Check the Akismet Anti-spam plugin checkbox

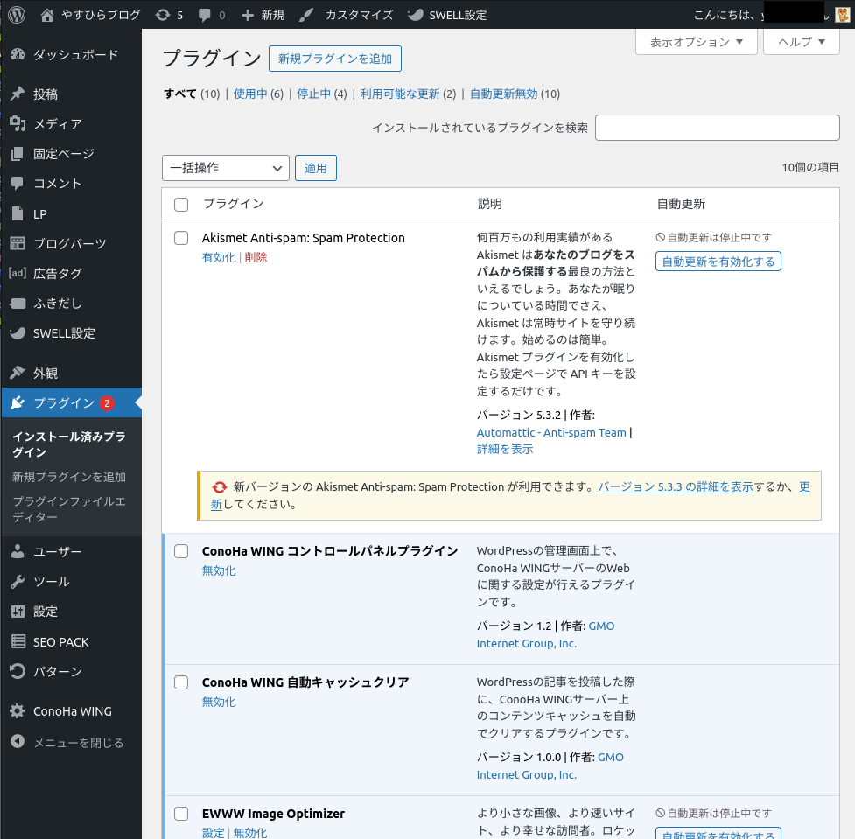click(x=181, y=238)
